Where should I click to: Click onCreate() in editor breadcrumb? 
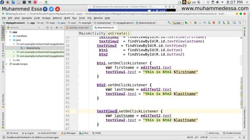119,33
